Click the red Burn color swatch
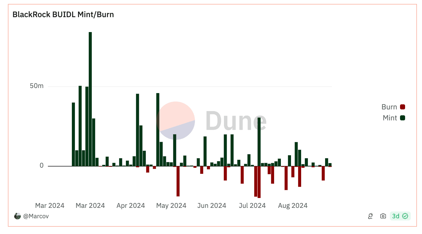 403,107
